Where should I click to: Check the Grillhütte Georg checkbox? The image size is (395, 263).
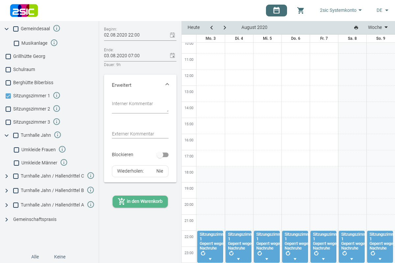click(9, 57)
